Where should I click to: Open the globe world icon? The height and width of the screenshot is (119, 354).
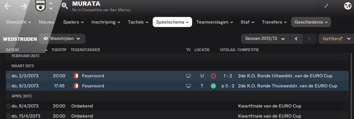(x=347, y=6)
